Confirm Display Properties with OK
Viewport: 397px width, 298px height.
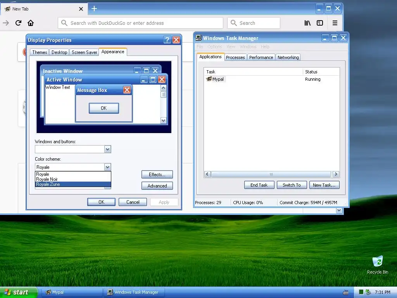(101, 202)
